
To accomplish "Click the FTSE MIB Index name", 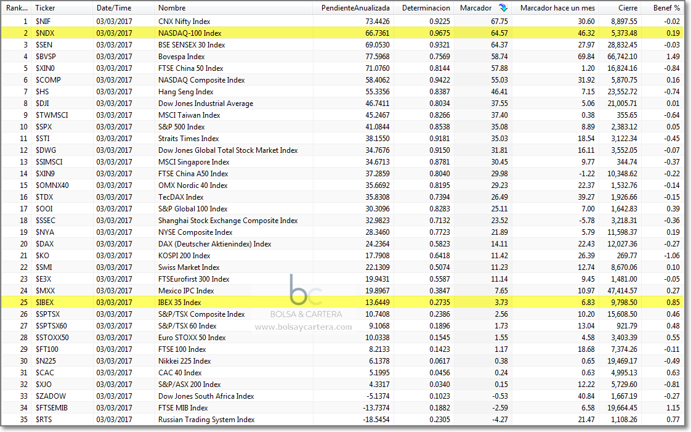I will 183,408.
